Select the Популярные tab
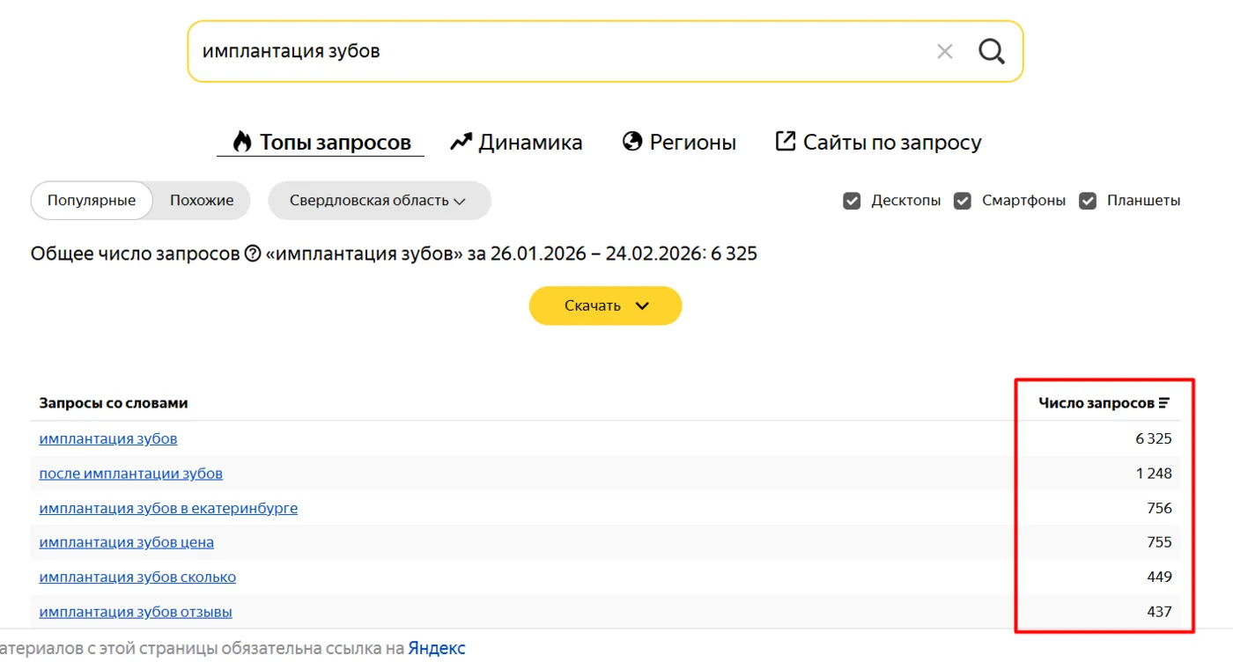 91,200
